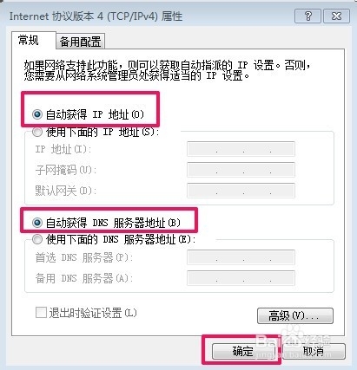The image size is (357, 370).
Task: Click the IP 地址 input field
Action: point(241,149)
